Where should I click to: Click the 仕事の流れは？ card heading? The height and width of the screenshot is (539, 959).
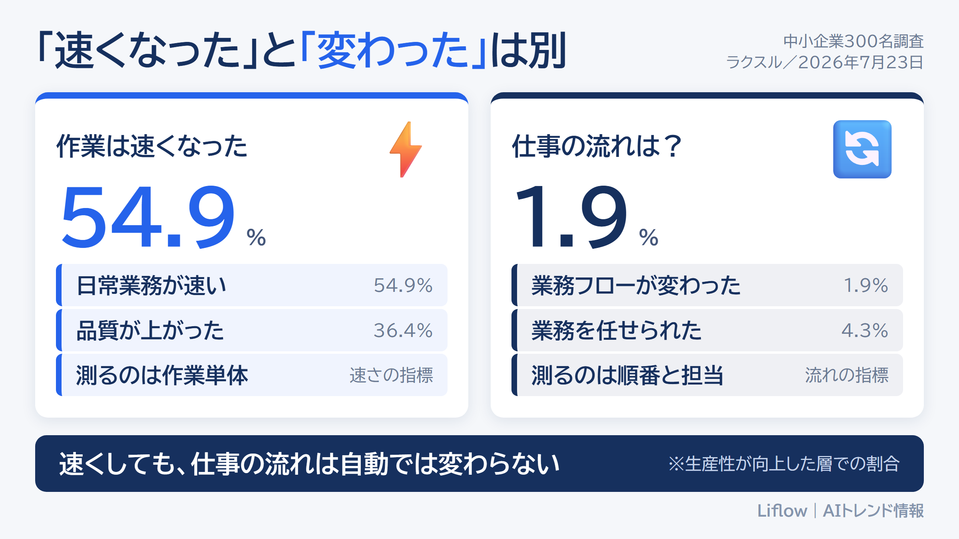(x=597, y=146)
